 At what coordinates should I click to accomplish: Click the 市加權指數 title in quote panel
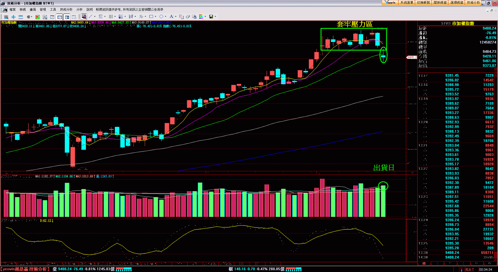(463, 24)
